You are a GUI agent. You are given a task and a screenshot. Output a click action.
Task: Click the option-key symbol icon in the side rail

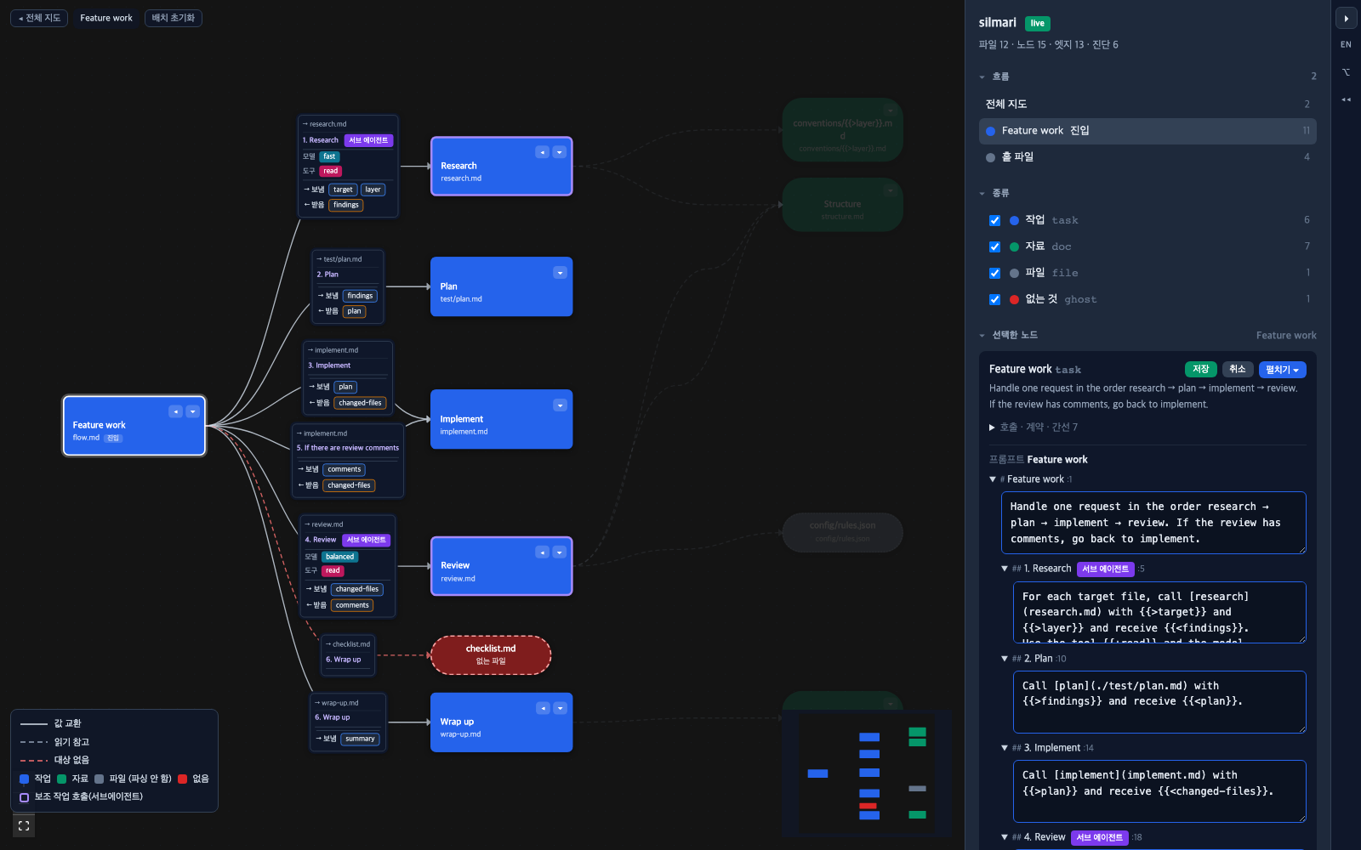tap(1346, 72)
